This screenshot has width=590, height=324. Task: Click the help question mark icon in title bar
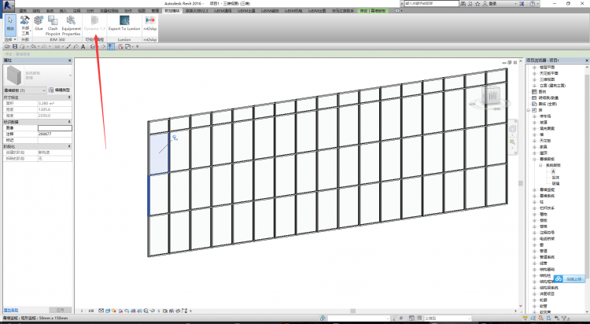point(532,3)
